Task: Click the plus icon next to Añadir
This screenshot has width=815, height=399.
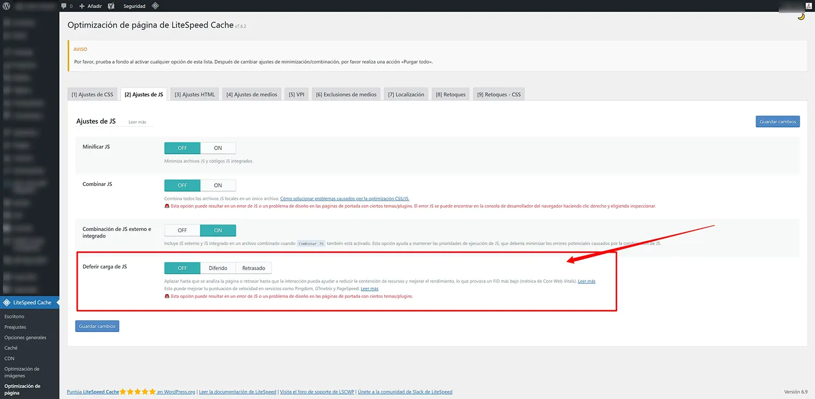Action: click(x=81, y=6)
